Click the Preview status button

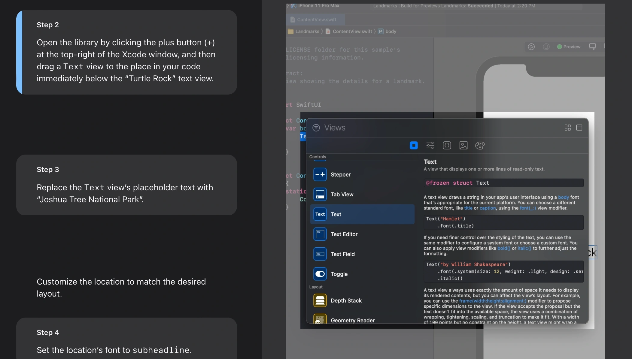coord(569,47)
